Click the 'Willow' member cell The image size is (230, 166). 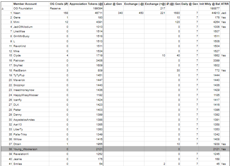pyautogui.click(x=18, y=139)
